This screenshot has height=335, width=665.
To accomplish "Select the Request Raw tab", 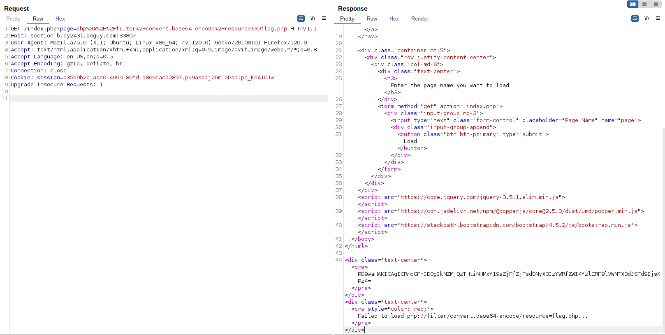I will [38, 18].
